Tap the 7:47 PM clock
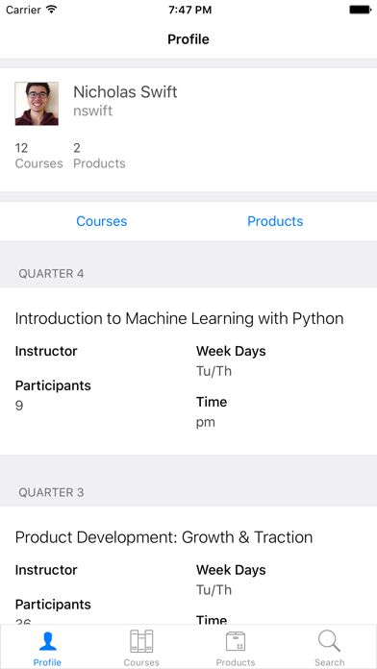 (x=190, y=10)
